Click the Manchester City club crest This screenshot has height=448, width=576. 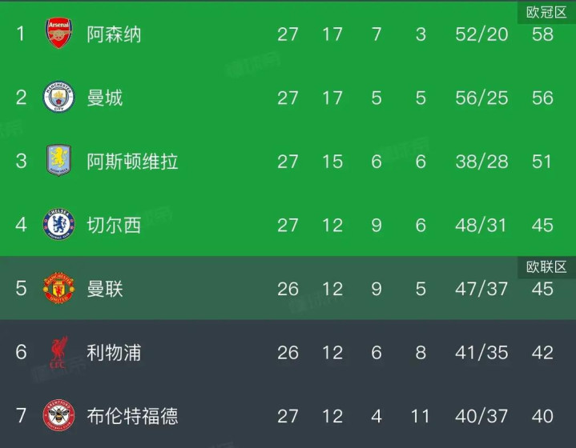58,98
